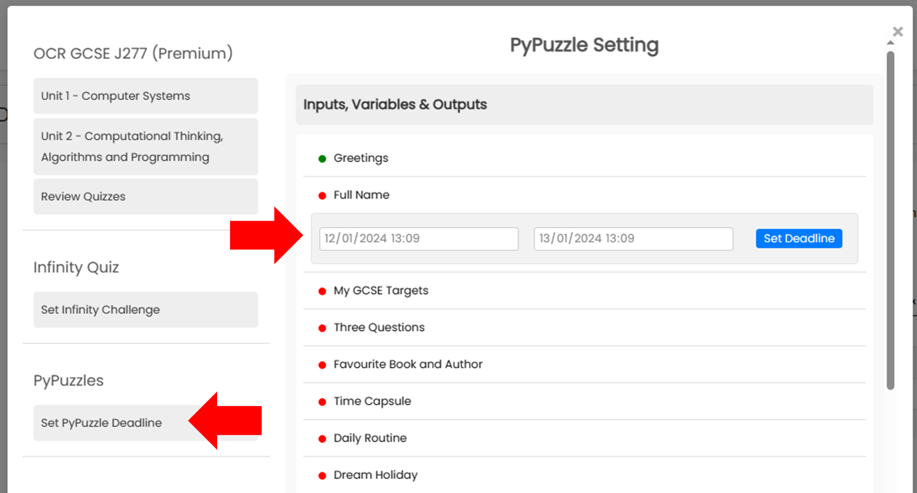Click the blue Set Deadline button

[799, 239]
